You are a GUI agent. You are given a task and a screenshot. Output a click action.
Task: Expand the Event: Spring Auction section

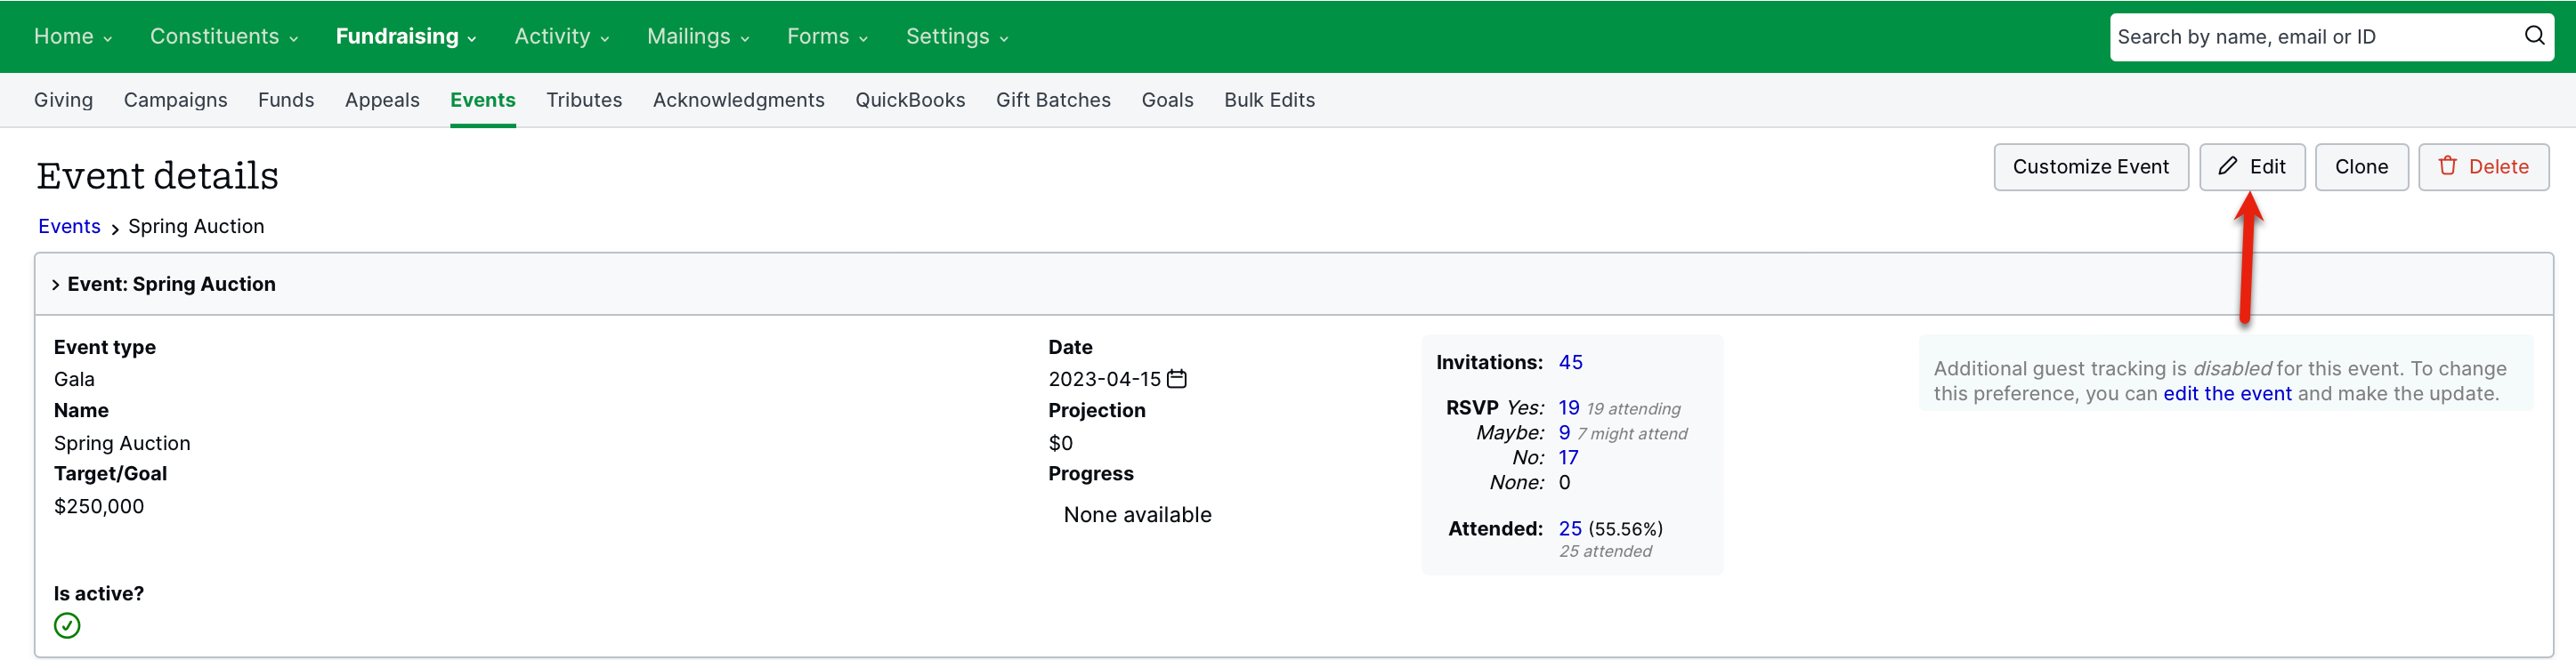163,284
